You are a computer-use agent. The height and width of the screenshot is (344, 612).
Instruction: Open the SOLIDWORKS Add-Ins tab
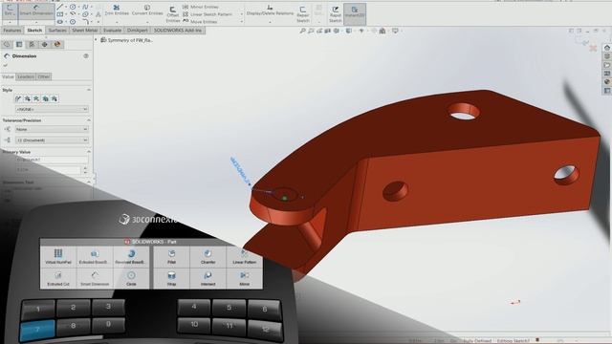click(178, 30)
